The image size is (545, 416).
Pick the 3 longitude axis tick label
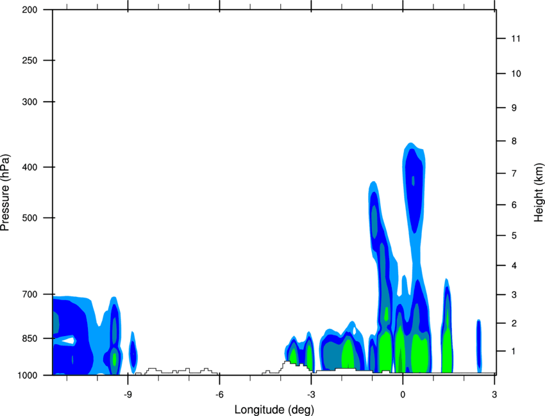pos(494,395)
